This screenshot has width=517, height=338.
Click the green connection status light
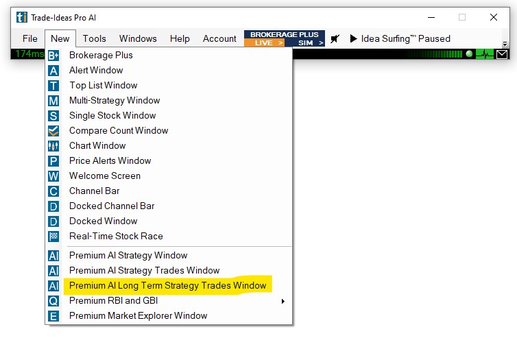[x=470, y=54]
